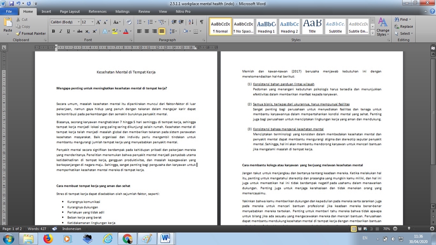Toggle Italic formatting

60,31
